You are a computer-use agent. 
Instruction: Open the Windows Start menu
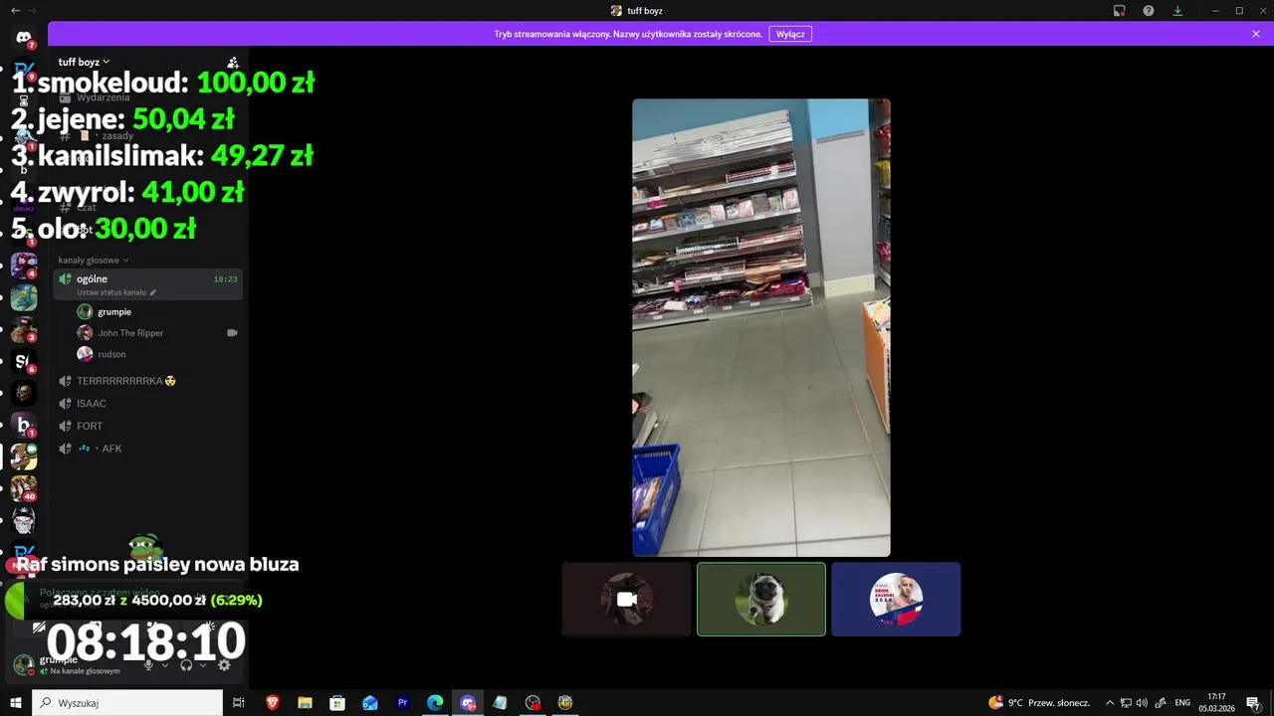point(16,703)
